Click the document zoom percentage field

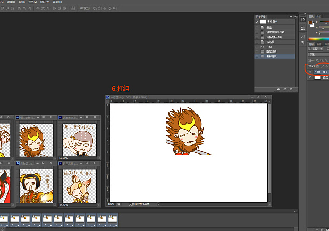tap(111, 204)
